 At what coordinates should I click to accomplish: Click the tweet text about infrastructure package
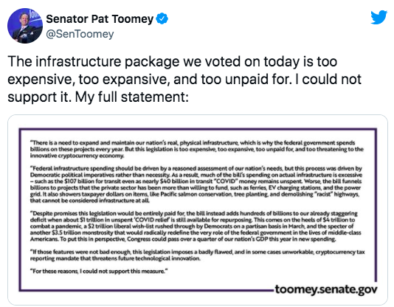(x=184, y=79)
